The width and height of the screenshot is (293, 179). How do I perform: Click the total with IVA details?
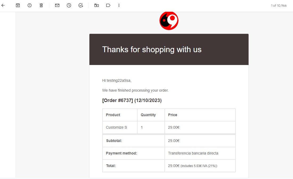click(192, 166)
